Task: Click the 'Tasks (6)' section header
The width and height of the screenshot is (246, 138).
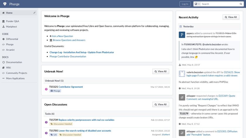Action: [107, 114]
